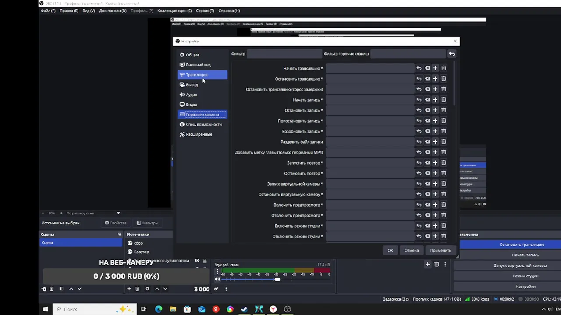Select Расширенные settings category
The width and height of the screenshot is (561, 315).
202,134
